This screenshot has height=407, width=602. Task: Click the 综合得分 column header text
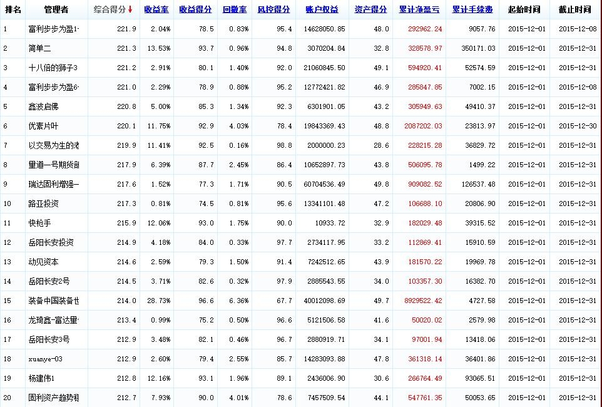click(110, 9)
